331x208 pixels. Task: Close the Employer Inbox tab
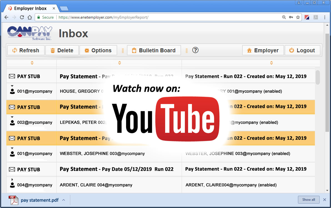click(54, 8)
